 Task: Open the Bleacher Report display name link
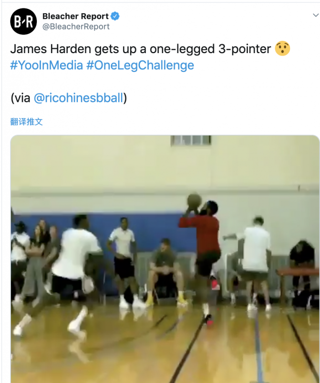tap(75, 16)
